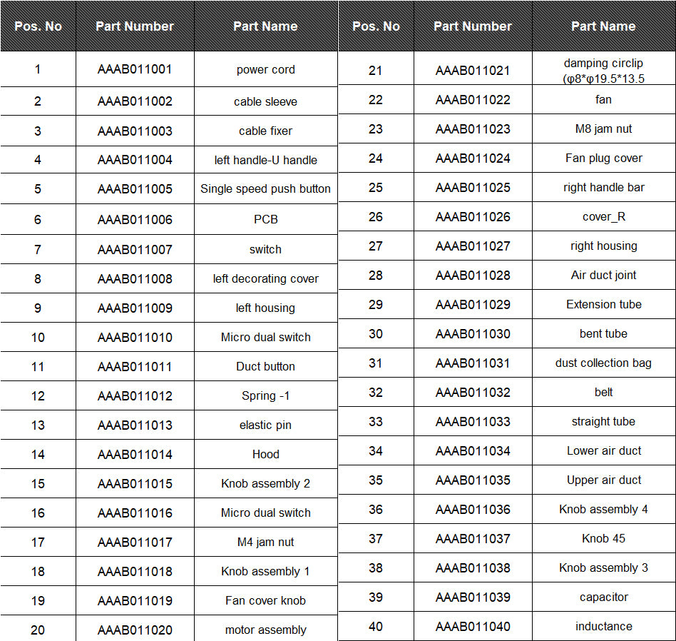
Task: Click the 'Hood' part name cell
Action: tap(265, 454)
